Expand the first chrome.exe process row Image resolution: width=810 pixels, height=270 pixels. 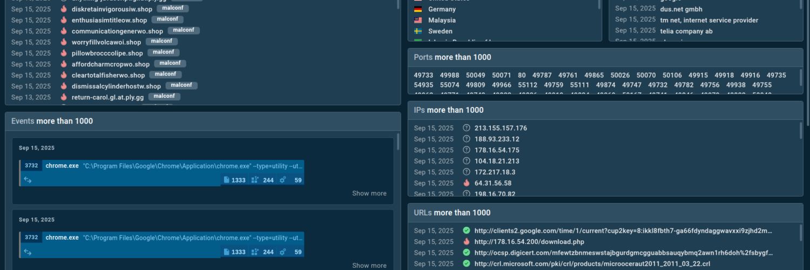pos(162,166)
